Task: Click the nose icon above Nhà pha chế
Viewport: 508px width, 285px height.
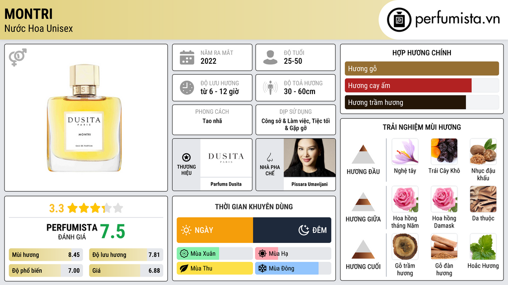Action: 269,158
